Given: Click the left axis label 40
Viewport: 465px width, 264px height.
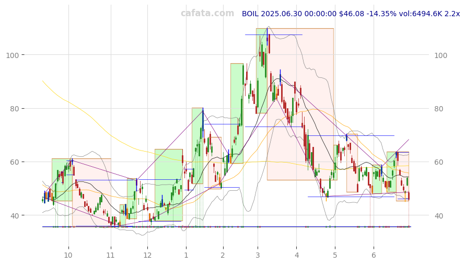Looking at the screenshot, I should click(x=15, y=216).
